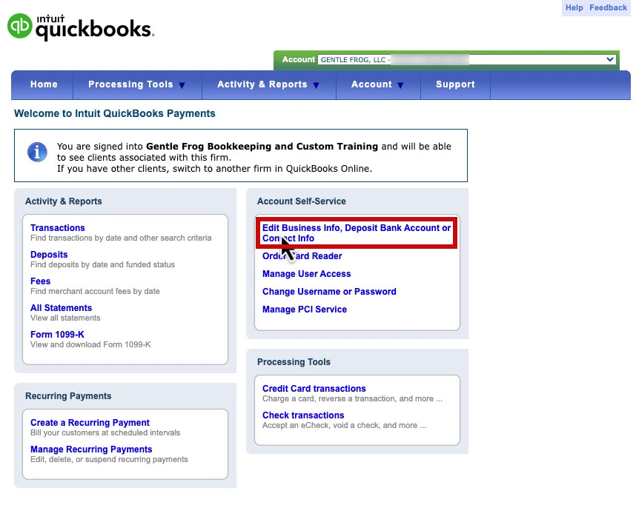636x505 pixels.
Task: Click Change Username or Password
Action: [x=329, y=292]
